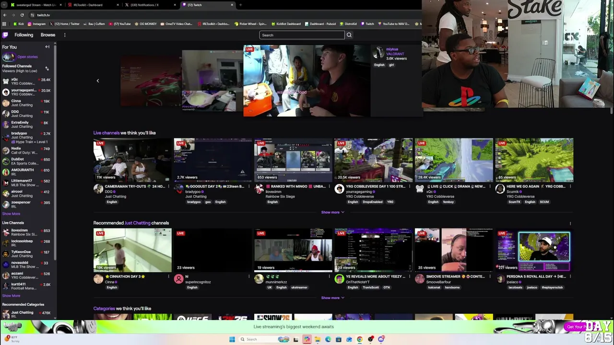Image resolution: width=614 pixels, height=345 pixels.
Task: Open the PERSONA 5 ROYAL stream thumbnail
Action: pyautogui.click(x=534, y=250)
